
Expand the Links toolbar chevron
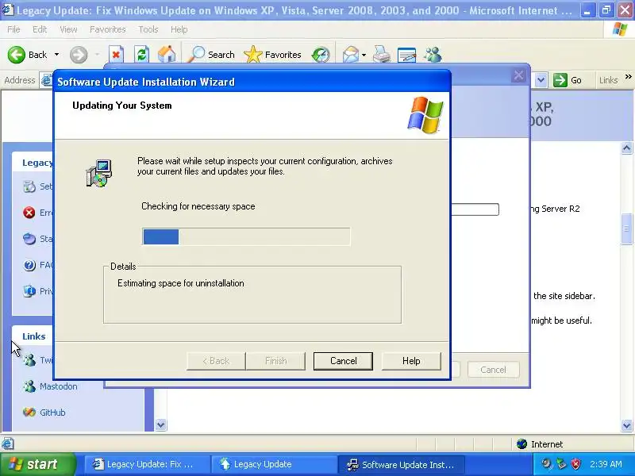point(628,76)
